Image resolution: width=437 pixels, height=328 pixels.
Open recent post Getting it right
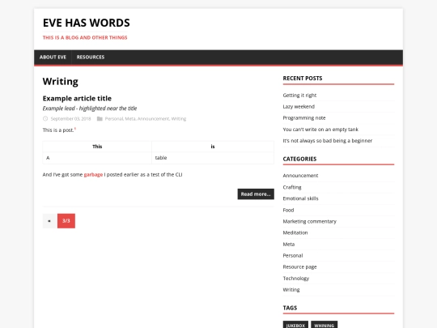[299, 96]
